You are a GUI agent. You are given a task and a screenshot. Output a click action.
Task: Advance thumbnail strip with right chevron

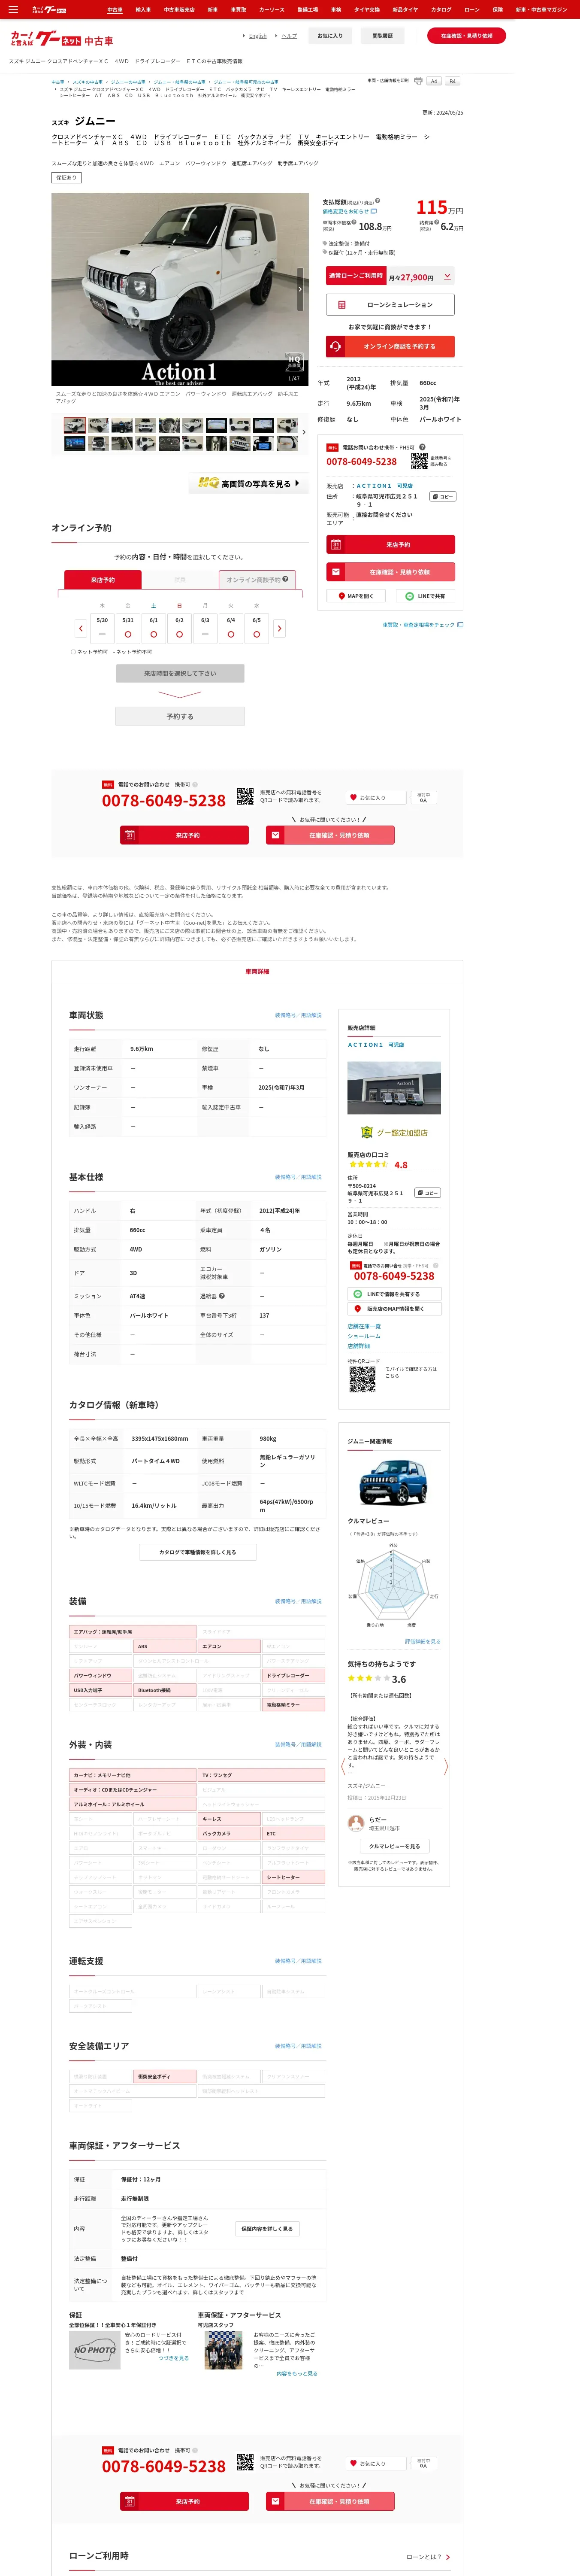(x=304, y=432)
